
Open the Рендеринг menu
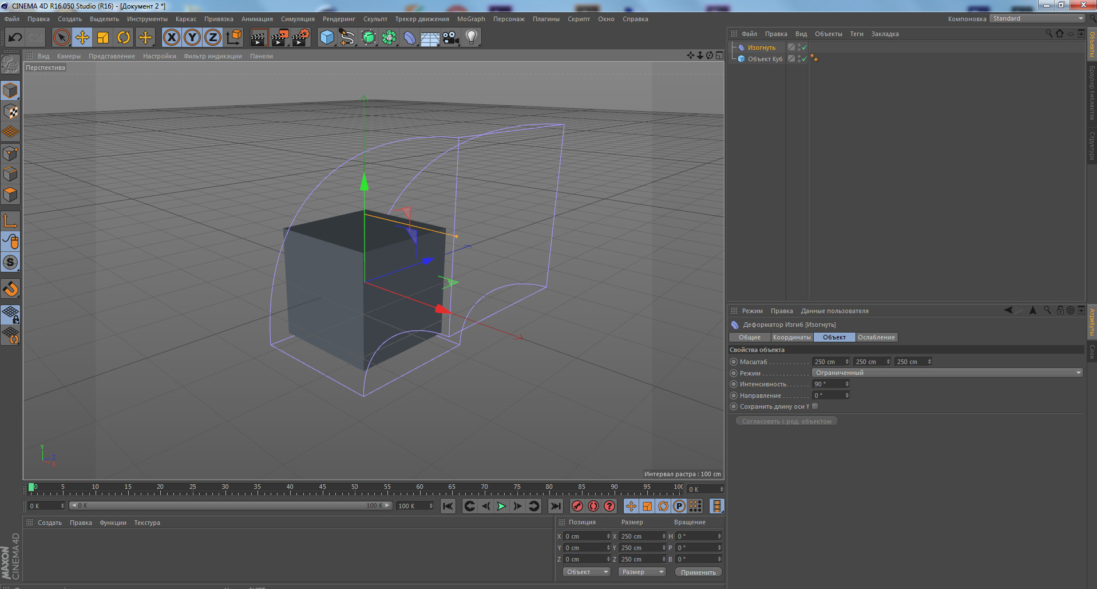339,19
